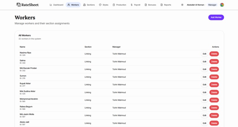Delete worker Mohammad Ibrahim
The height and width of the screenshot is (127, 238).
214,100
